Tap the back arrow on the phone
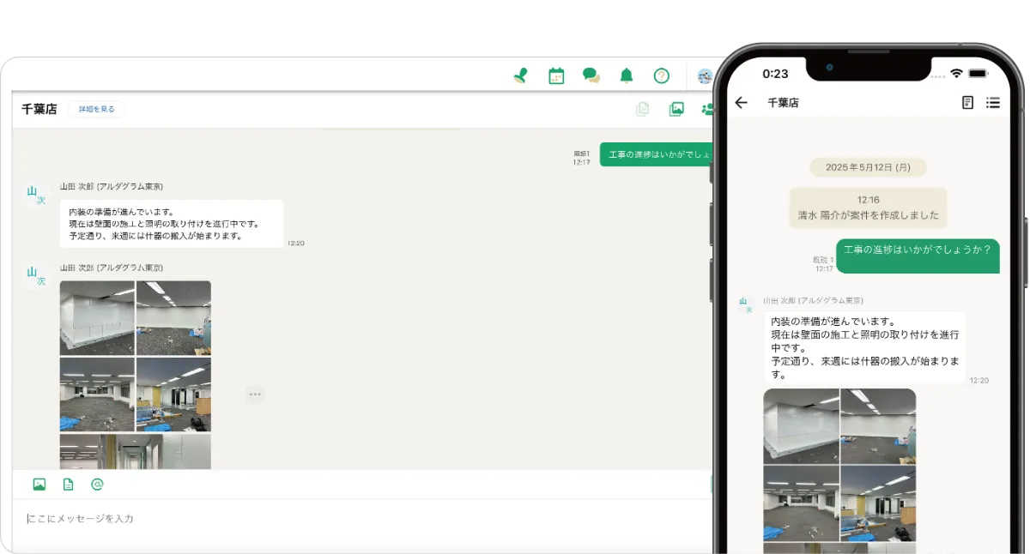The image size is (1030, 554). coord(742,102)
